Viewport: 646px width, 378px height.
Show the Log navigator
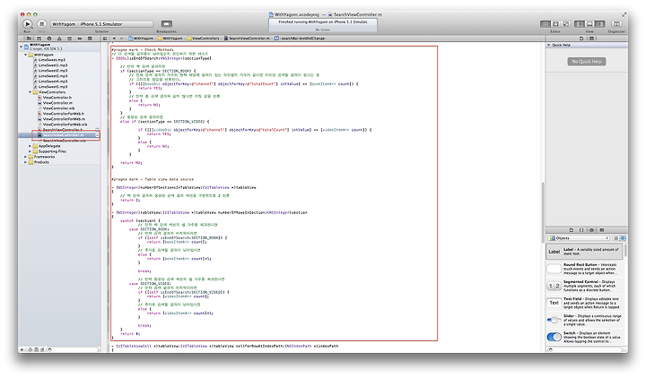click(90, 39)
